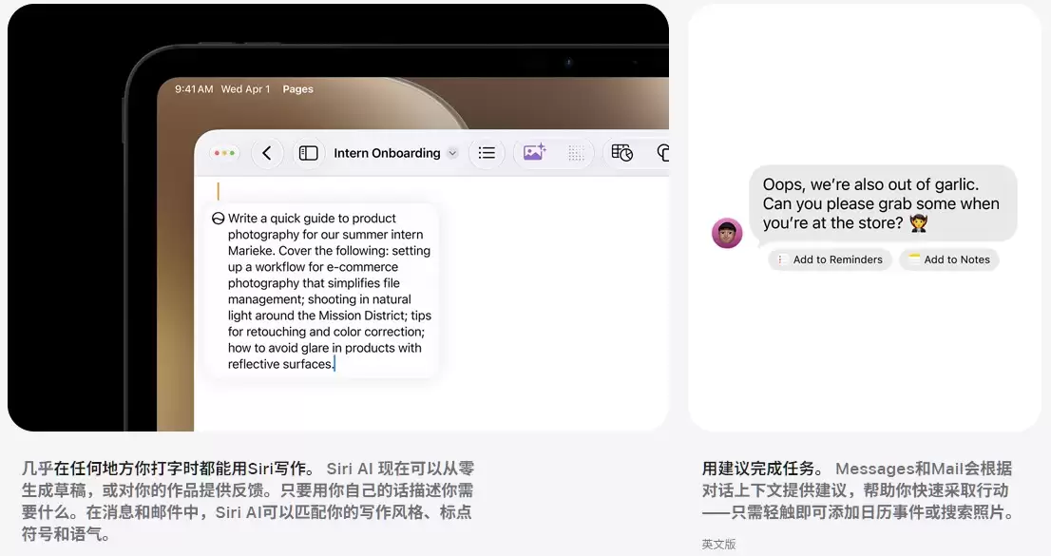Click the dotted grid icon
The height and width of the screenshot is (556, 1051).
coord(576,153)
